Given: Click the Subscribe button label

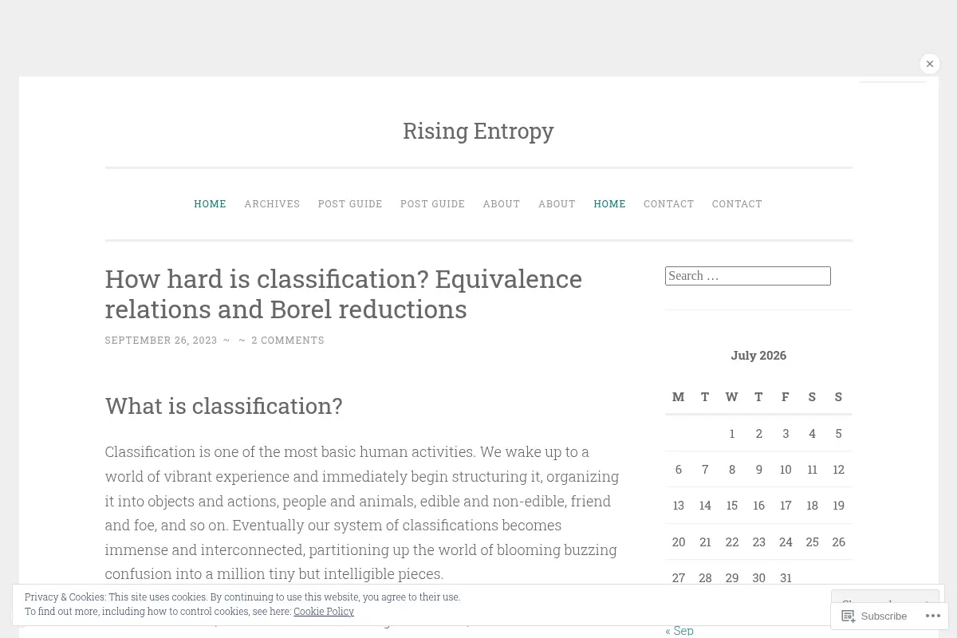Looking at the screenshot, I should click(x=884, y=616).
